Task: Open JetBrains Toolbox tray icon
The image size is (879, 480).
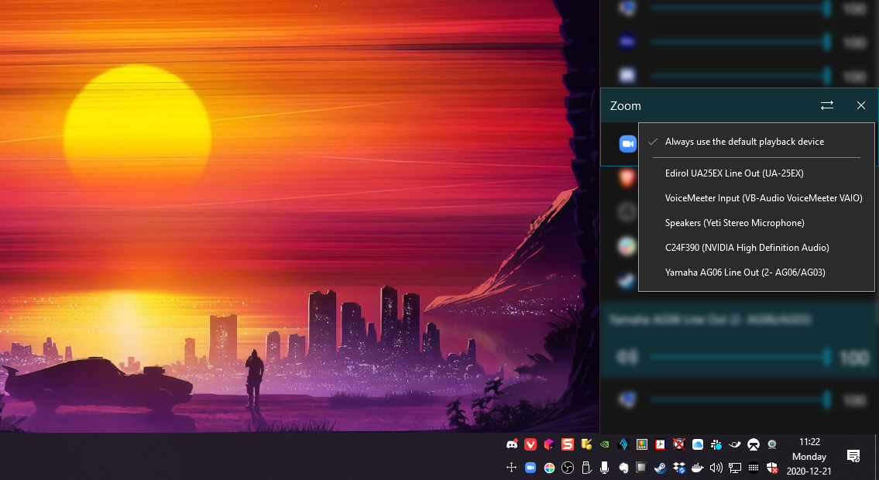Action: click(x=549, y=444)
